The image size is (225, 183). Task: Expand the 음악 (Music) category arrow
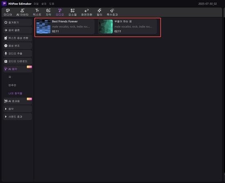pos(6,109)
